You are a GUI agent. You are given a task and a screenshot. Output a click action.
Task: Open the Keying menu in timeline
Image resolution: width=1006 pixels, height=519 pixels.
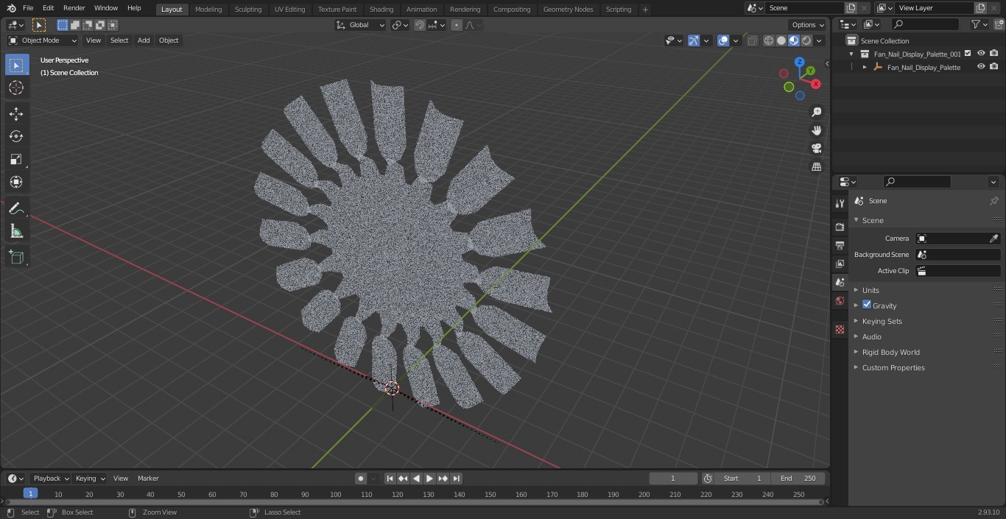pos(90,479)
